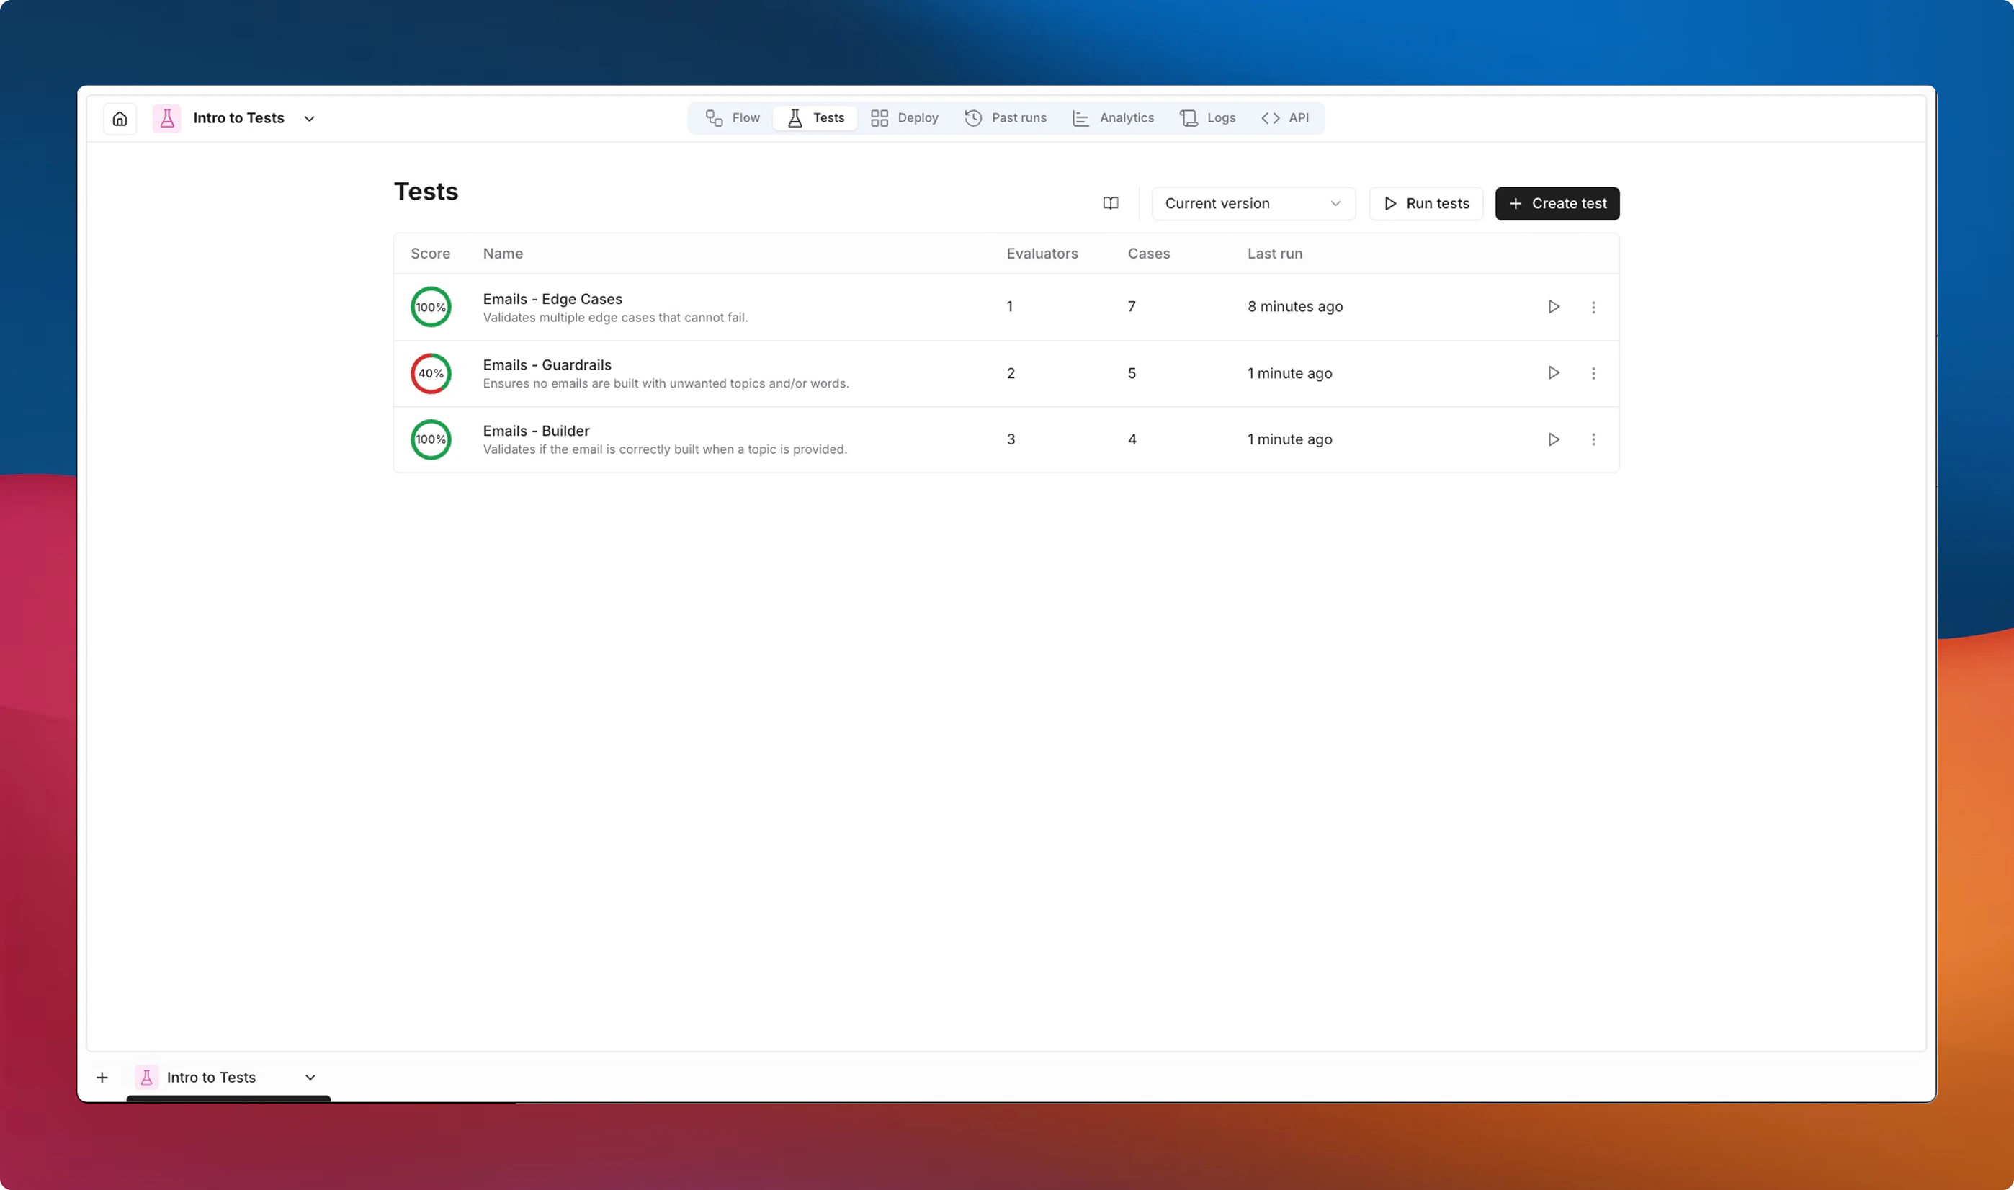Select the Intro to Tests tab at bottom
The height and width of the screenshot is (1190, 2014).
tap(211, 1077)
